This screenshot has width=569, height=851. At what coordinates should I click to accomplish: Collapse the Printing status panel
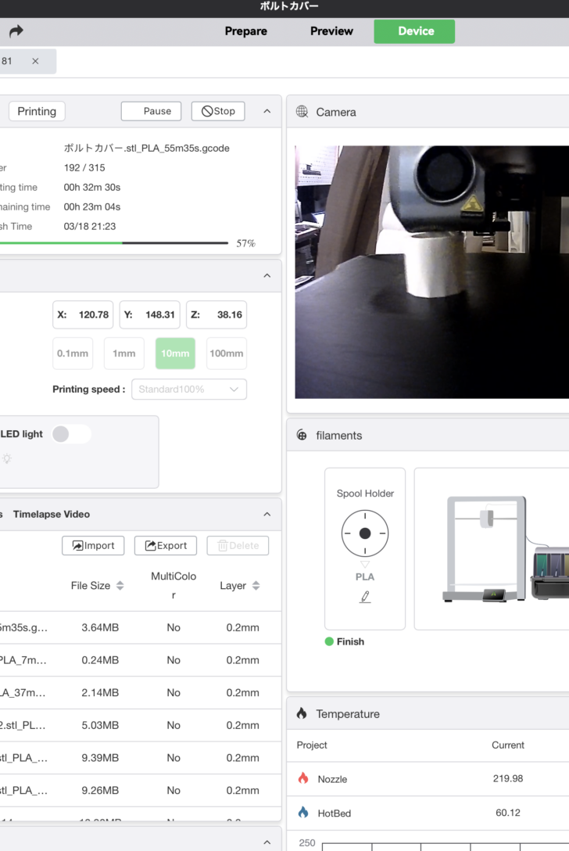pos(267,111)
